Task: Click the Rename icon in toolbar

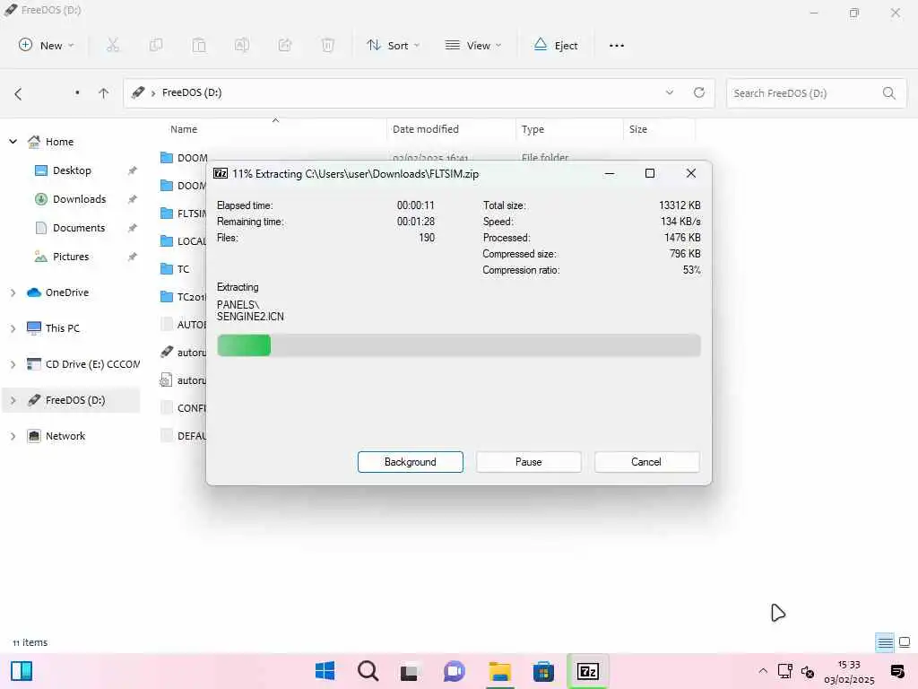Action: click(242, 45)
